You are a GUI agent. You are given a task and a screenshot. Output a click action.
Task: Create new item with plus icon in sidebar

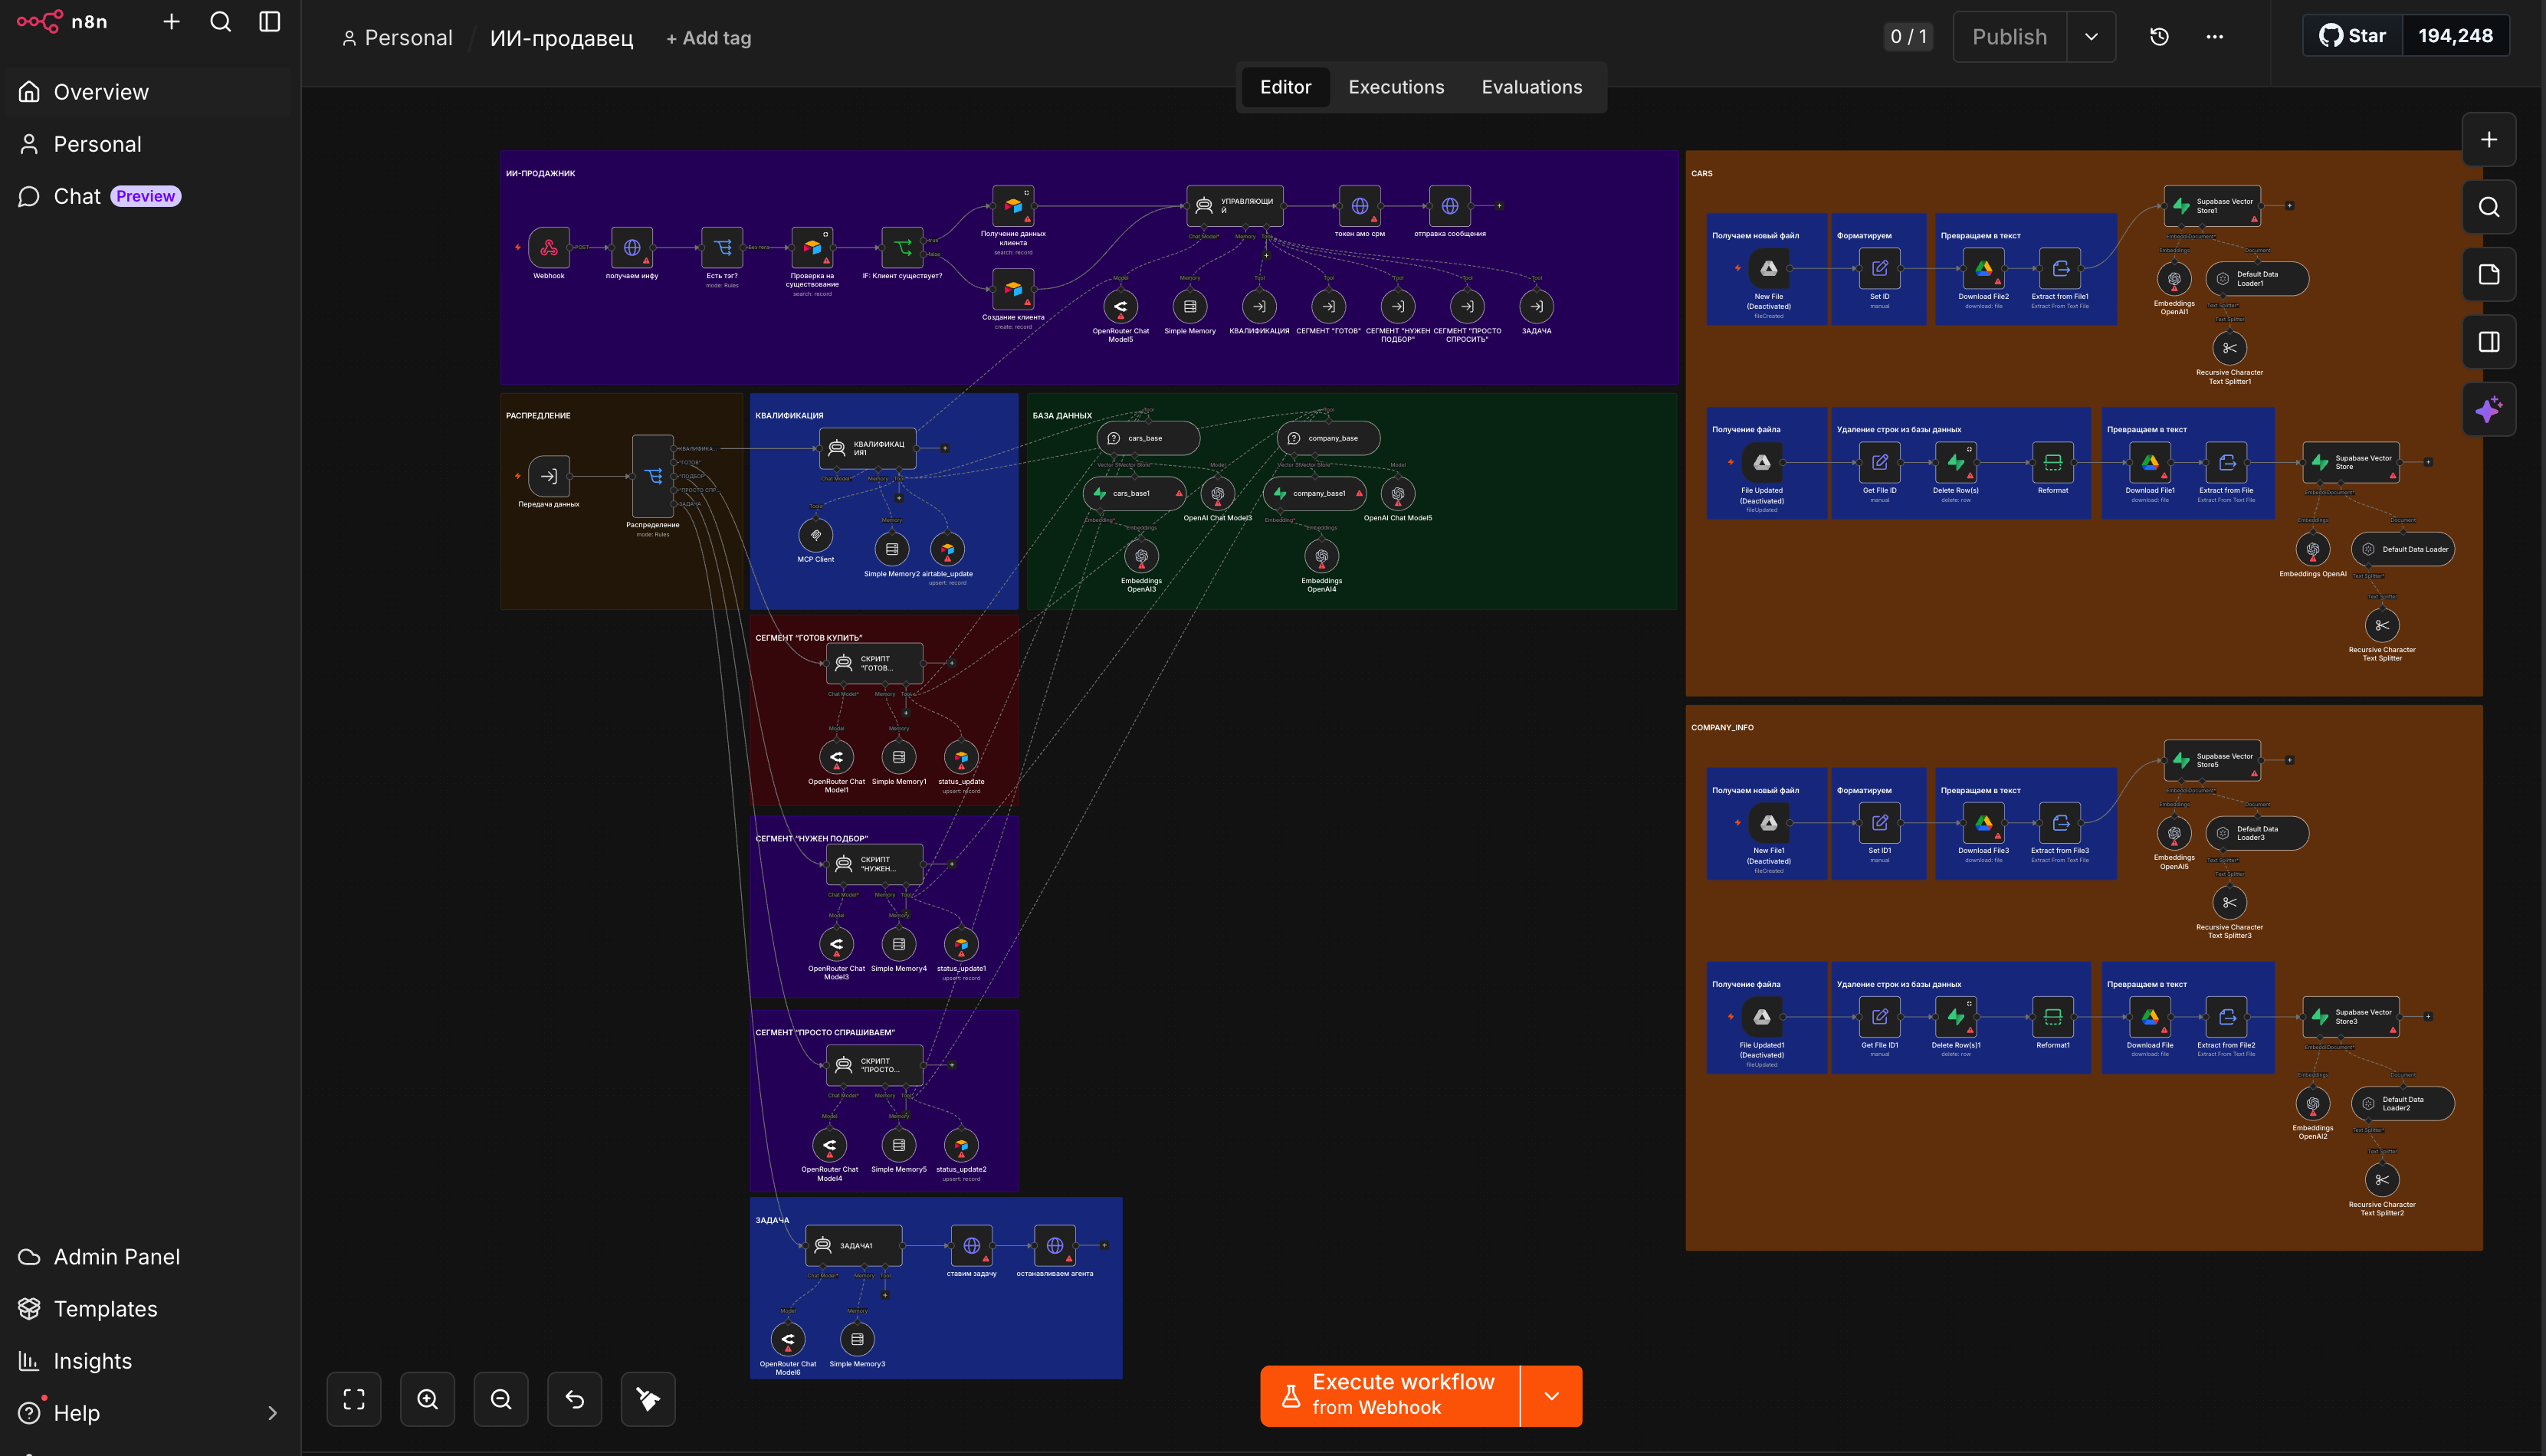[x=171, y=22]
